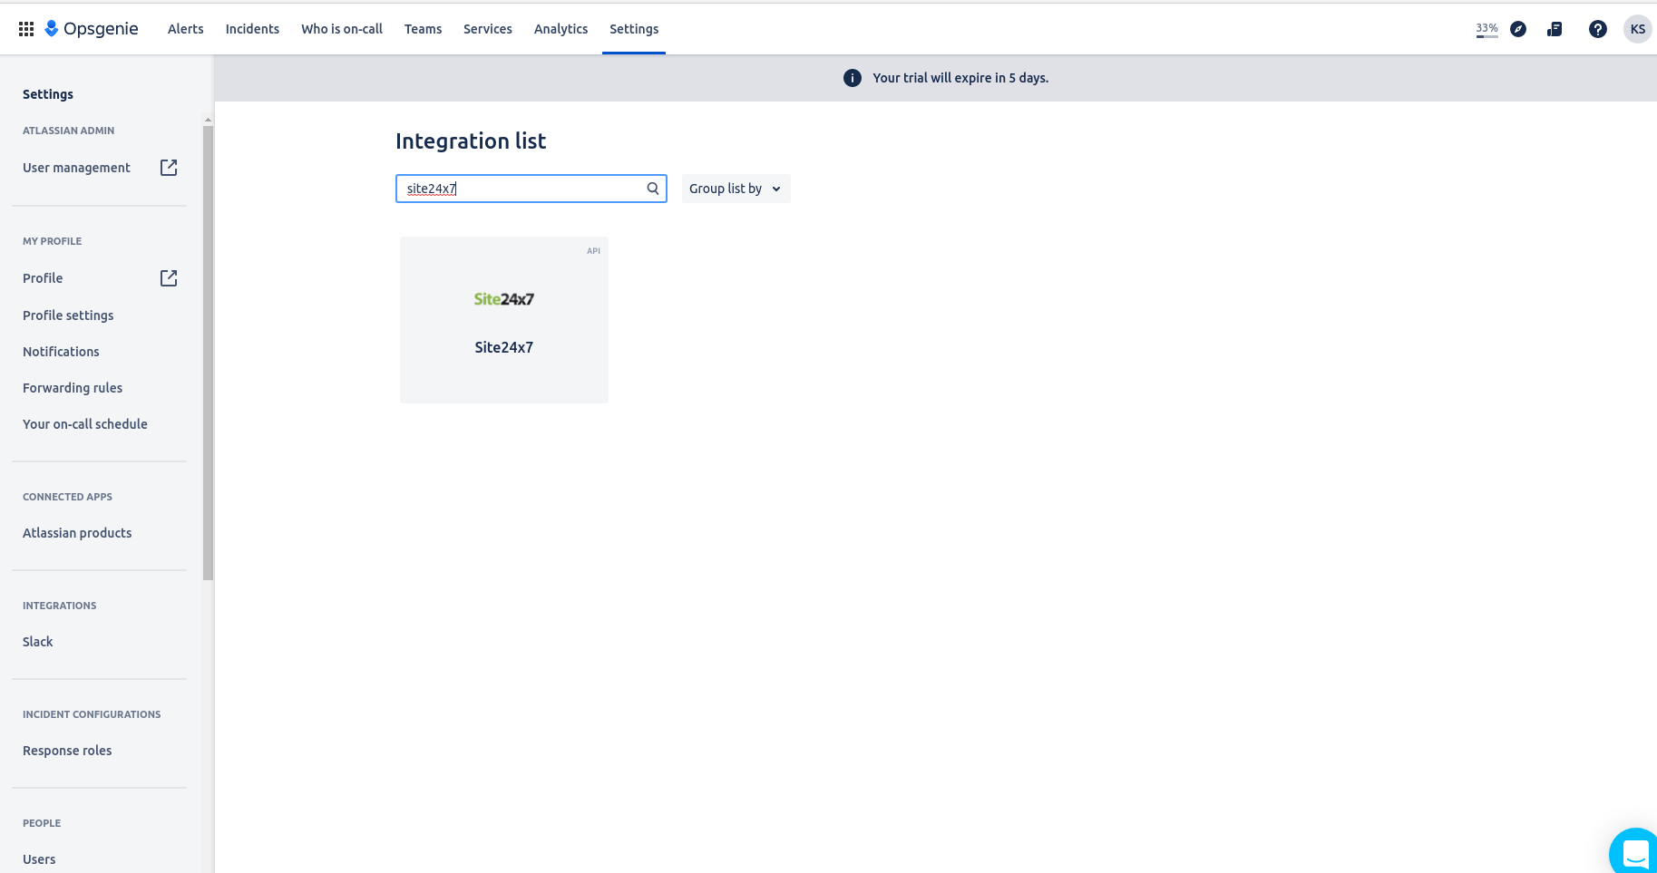Screen dimensions: 1657x873
Task: Switch to the Analytics tab
Action: pyautogui.click(x=560, y=28)
